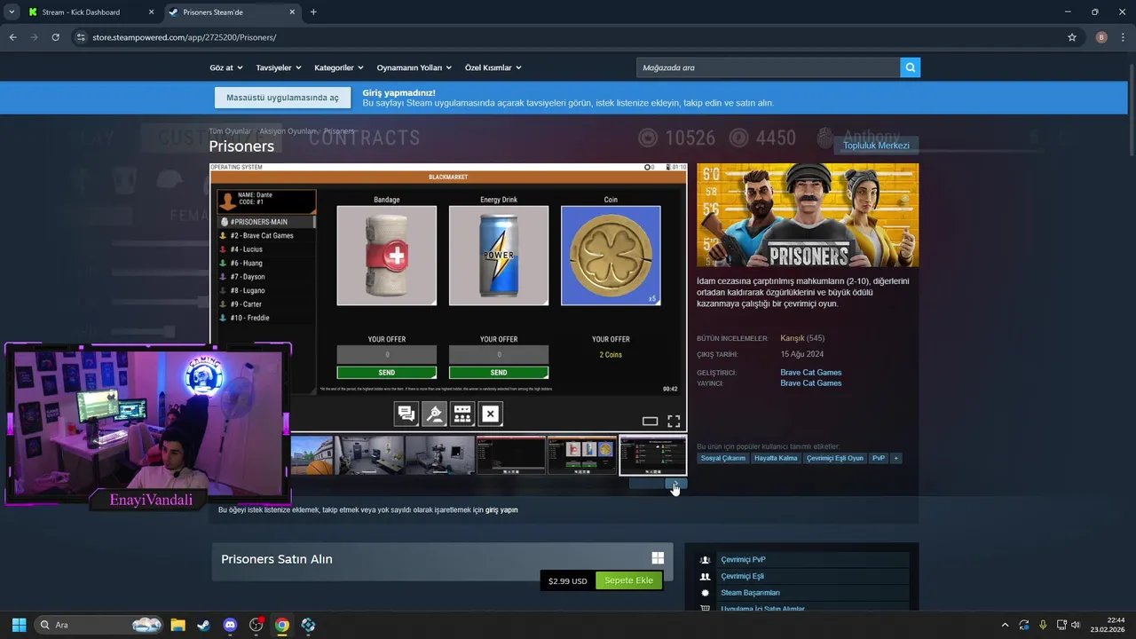
Task: Click the Windows Start button
Action: tap(19, 625)
